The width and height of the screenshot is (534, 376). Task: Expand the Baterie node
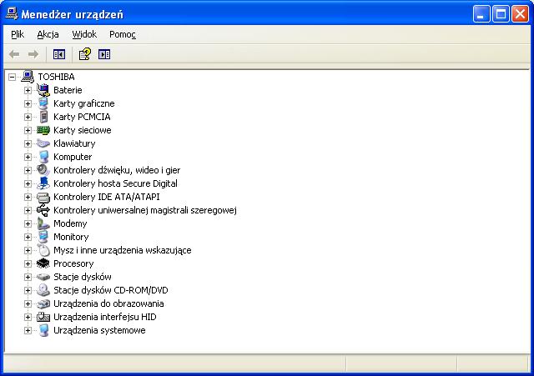click(x=28, y=90)
